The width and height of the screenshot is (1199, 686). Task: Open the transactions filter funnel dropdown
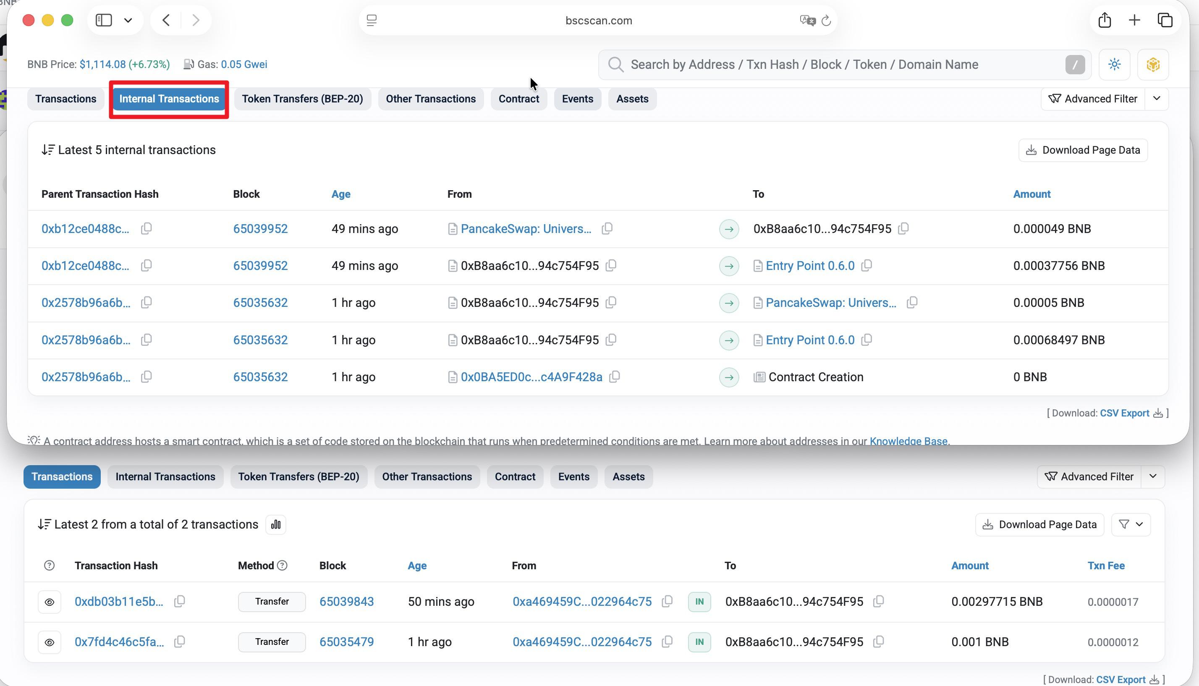[x=1131, y=524]
